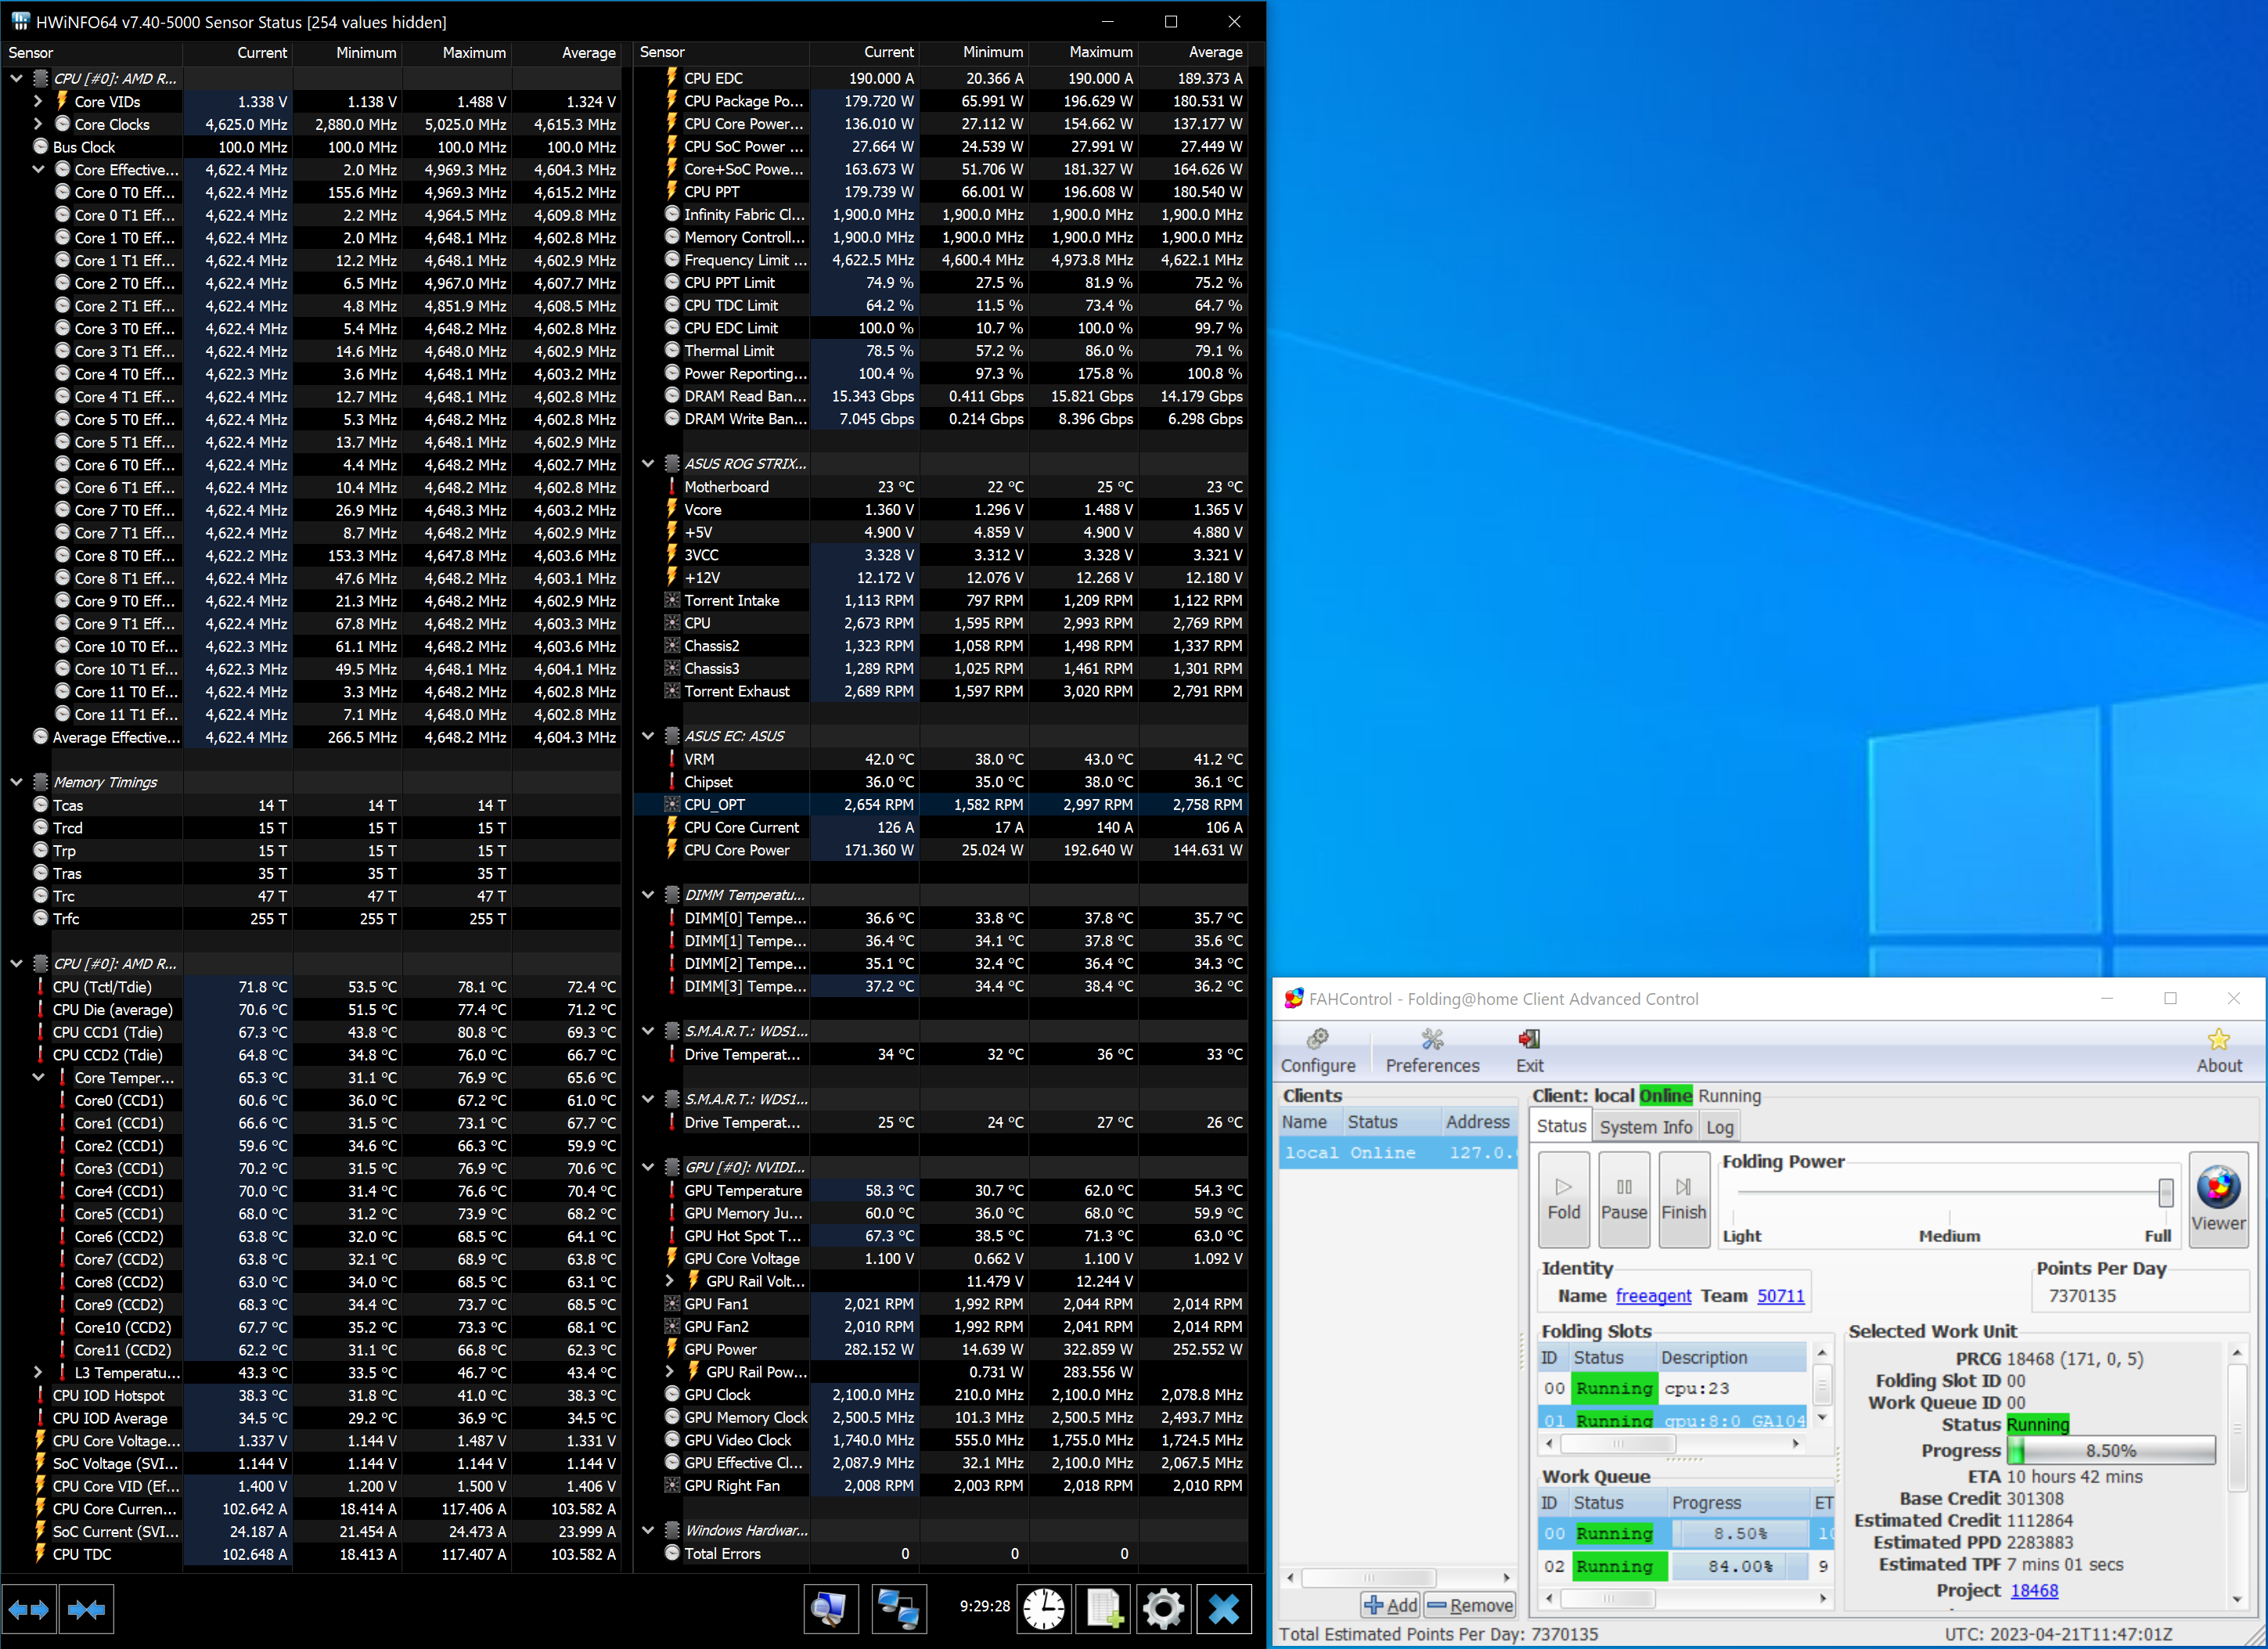Viewport: 2268px width, 1649px height.
Task: Click the Fold play button
Action: (x=1564, y=1199)
